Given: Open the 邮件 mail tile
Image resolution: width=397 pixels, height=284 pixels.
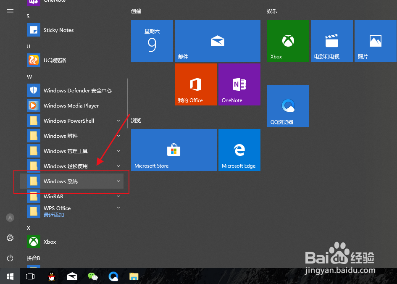Looking at the screenshot, I should pos(218,41).
